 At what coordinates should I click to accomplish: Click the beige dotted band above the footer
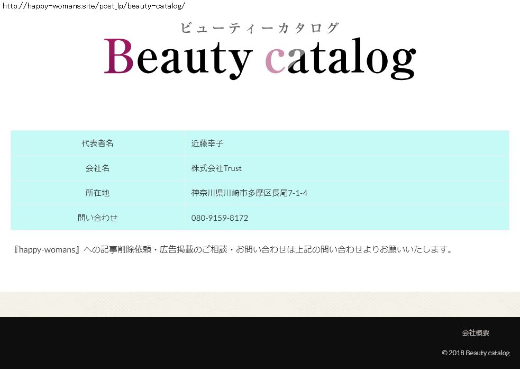click(259, 304)
